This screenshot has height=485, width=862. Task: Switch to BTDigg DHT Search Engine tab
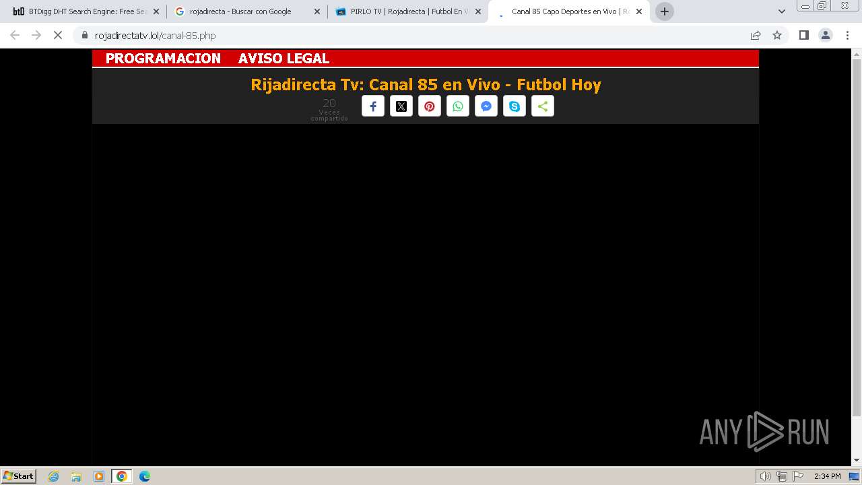pyautogui.click(x=88, y=11)
